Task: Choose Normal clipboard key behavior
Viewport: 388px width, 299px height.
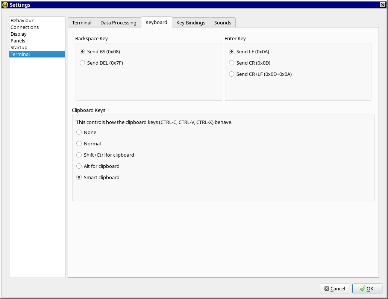Action: tap(79, 143)
